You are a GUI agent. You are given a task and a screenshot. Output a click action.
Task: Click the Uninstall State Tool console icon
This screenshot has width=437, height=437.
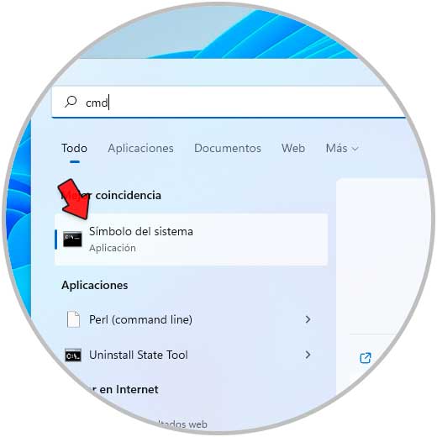click(73, 355)
